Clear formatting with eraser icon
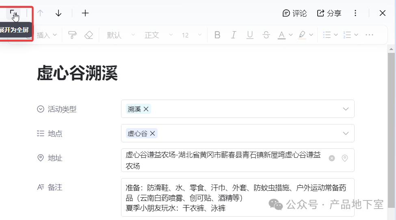396x220 pixels. 89,35
